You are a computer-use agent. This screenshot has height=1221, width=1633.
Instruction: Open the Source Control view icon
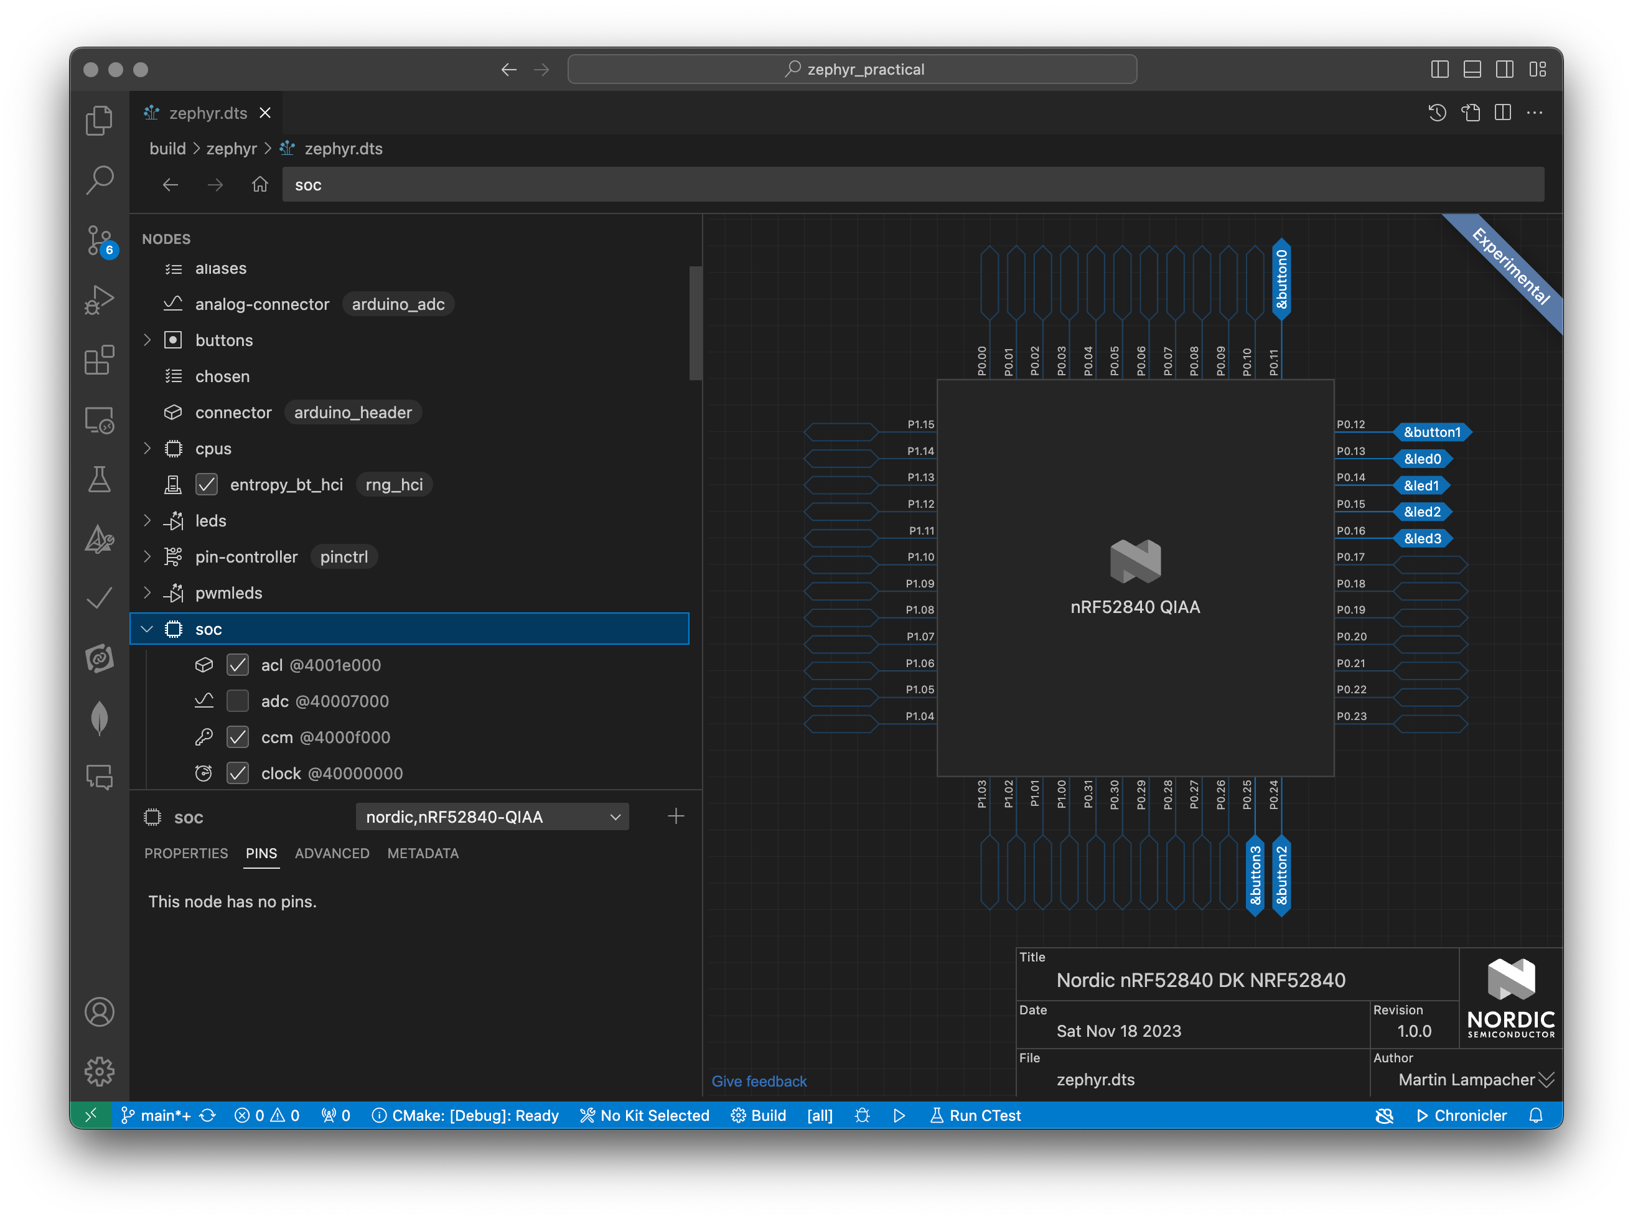tap(99, 240)
